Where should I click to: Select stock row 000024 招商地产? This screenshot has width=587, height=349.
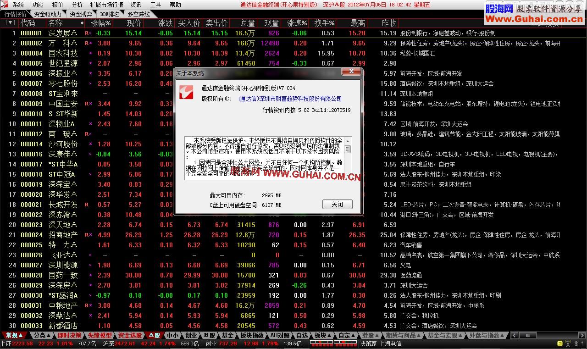click(x=293, y=235)
